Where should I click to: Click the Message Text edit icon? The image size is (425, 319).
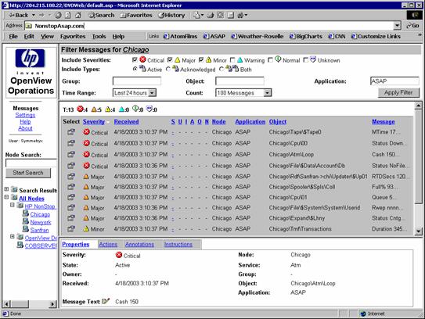pyautogui.click(x=106, y=301)
